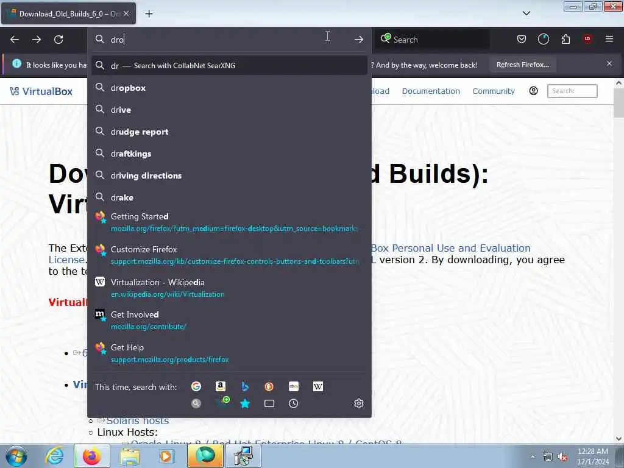Search only in open tabs icon
Image resolution: width=624 pixels, height=468 pixels.
(x=269, y=403)
